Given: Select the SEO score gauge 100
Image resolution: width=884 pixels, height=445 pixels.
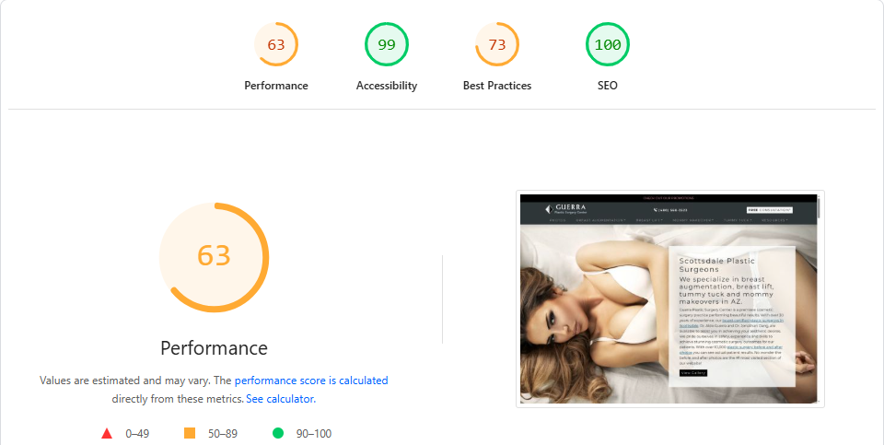Looking at the screenshot, I should 607,44.
